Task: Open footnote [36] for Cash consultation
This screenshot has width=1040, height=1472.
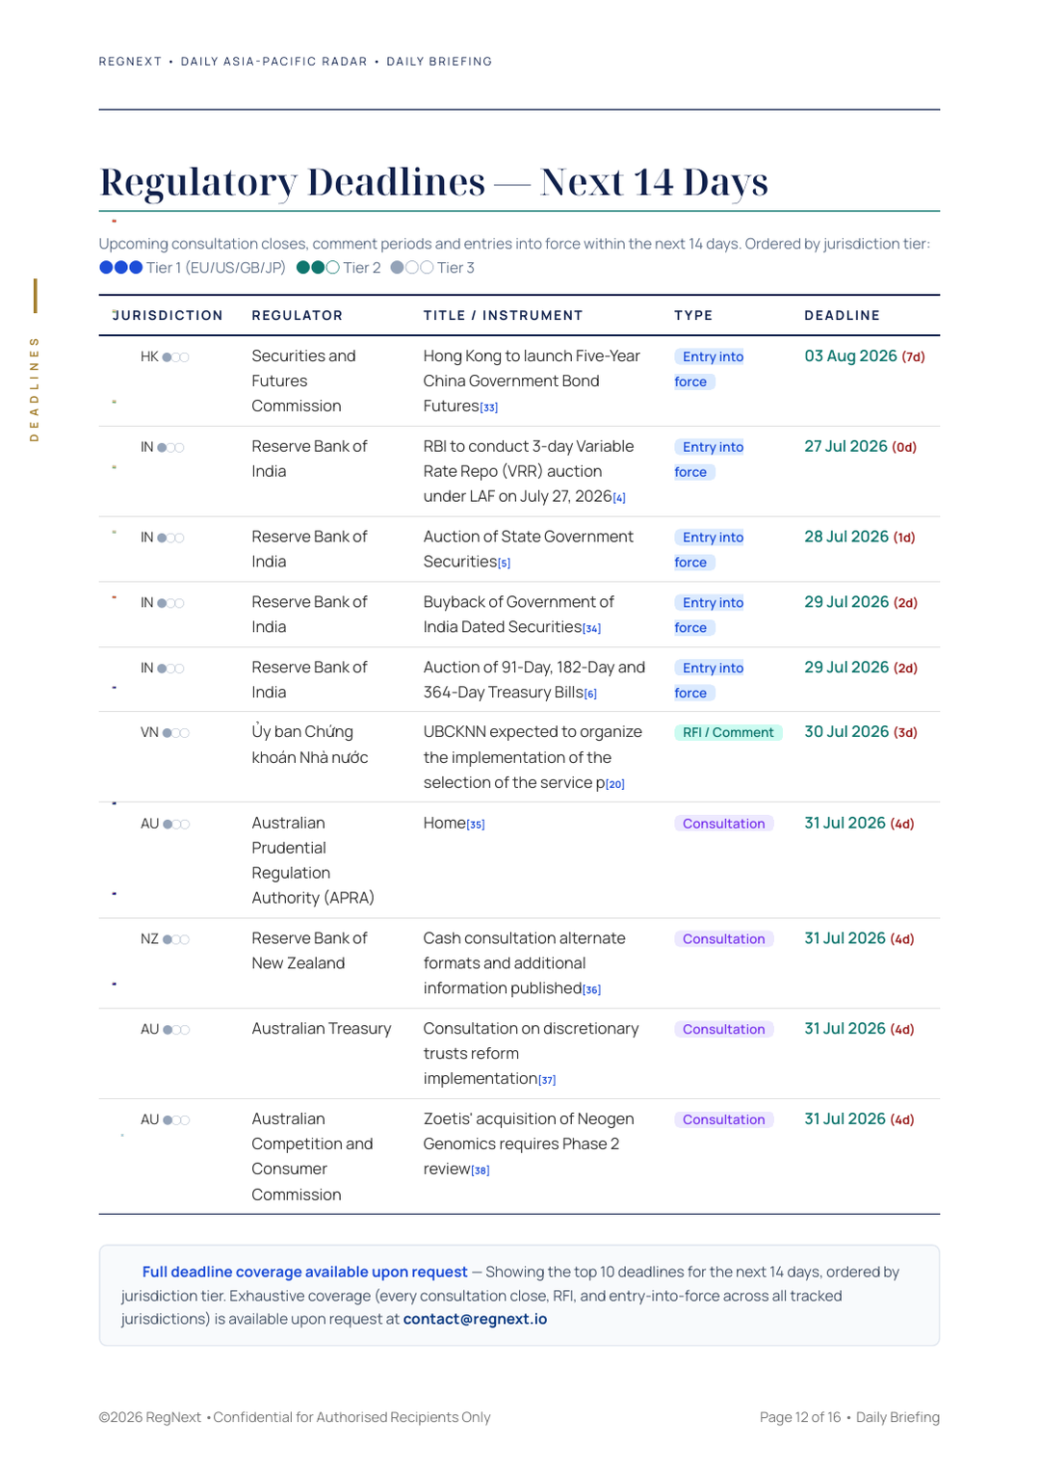Action: tap(591, 990)
